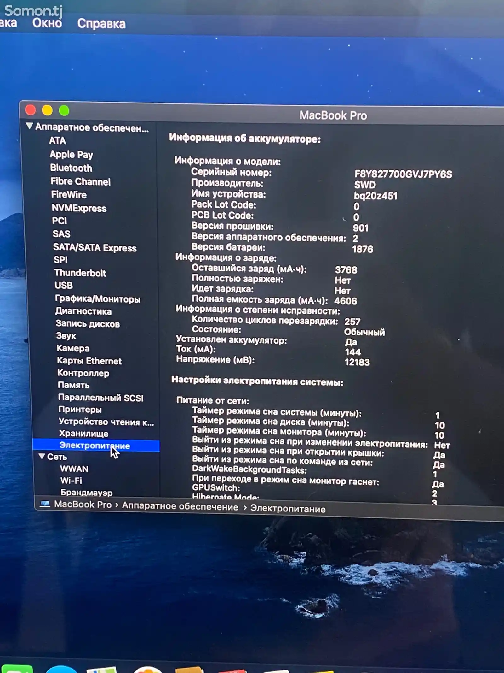Open the Окно menu
The image size is (504, 673).
[47, 23]
